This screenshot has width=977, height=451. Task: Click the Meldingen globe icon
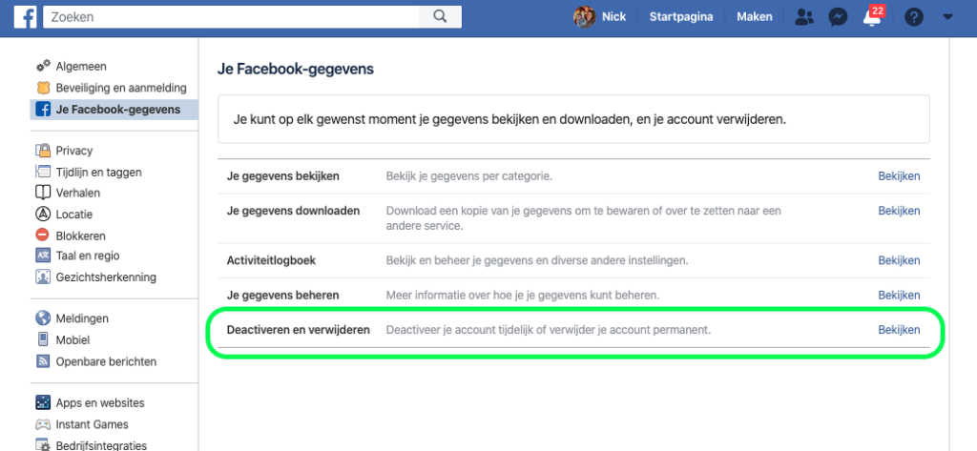click(43, 318)
